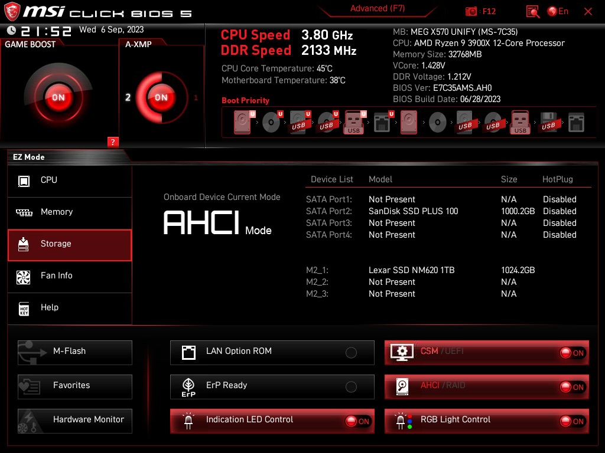Image resolution: width=605 pixels, height=453 pixels.
Task: Click Lexar SSD NM620 1TB entry
Action: [411, 270]
